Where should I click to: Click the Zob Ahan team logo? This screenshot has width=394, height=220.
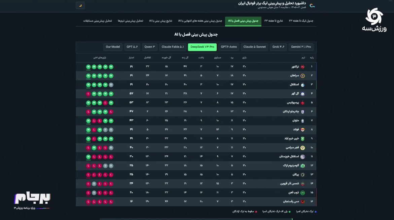click(302, 193)
